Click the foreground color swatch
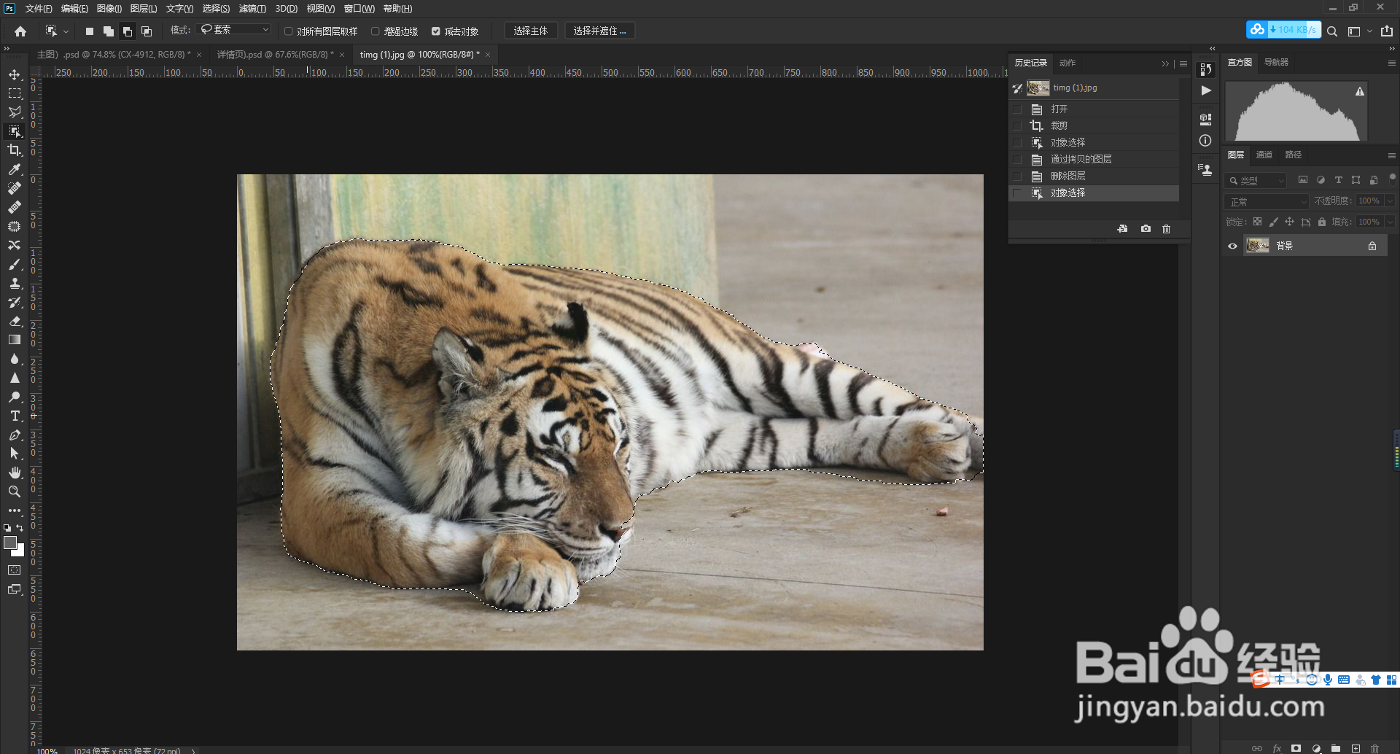Screen dimensions: 1400x754 (x=10, y=543)
